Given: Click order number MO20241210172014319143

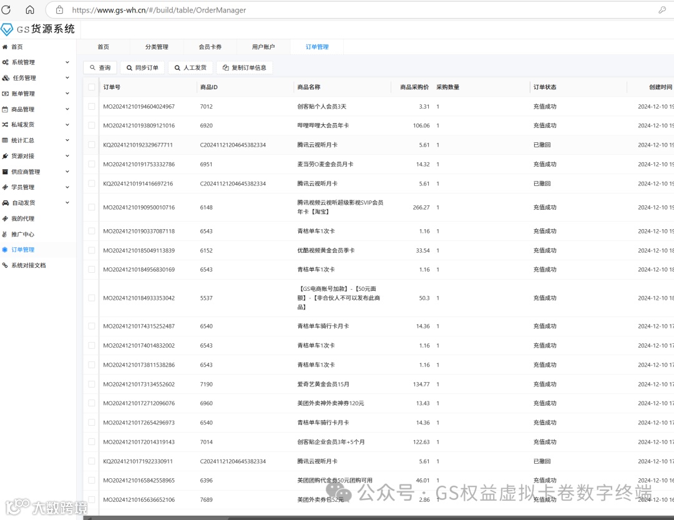Looking at the screenshot, I should pos(139,442).
